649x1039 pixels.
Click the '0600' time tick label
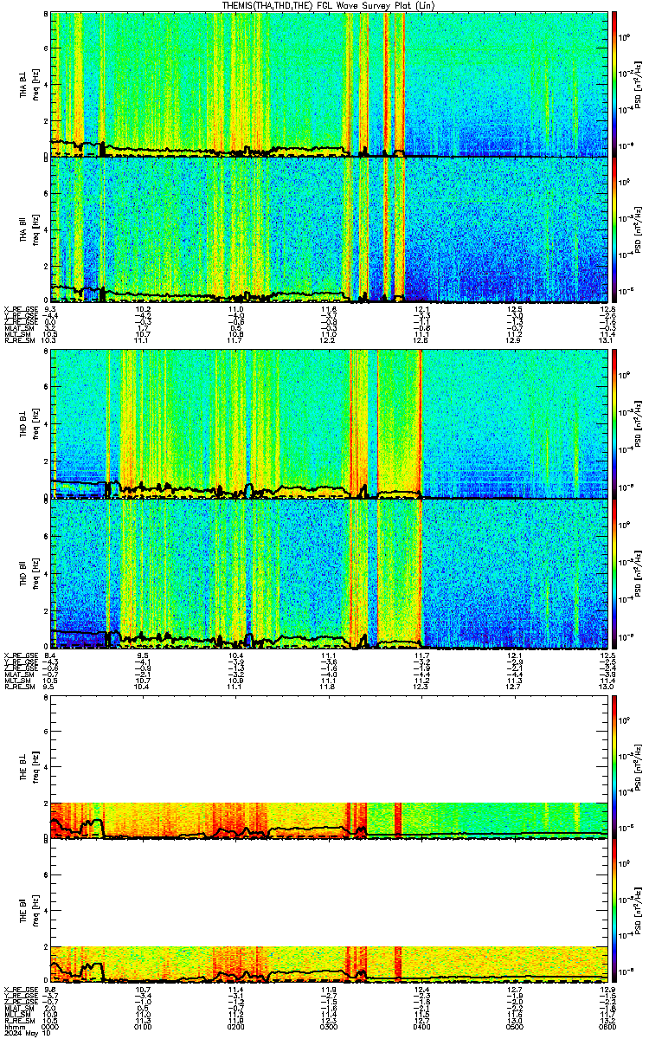(607, 1026)
